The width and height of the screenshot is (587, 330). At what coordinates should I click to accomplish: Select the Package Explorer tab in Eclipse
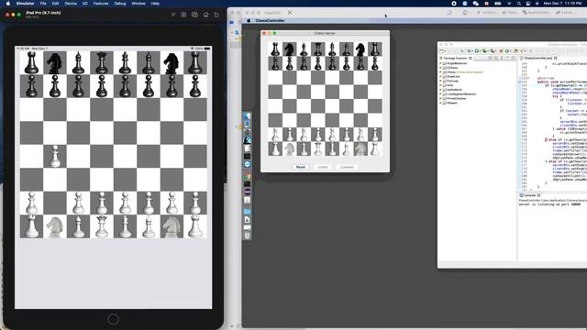[x=455, y=58]
